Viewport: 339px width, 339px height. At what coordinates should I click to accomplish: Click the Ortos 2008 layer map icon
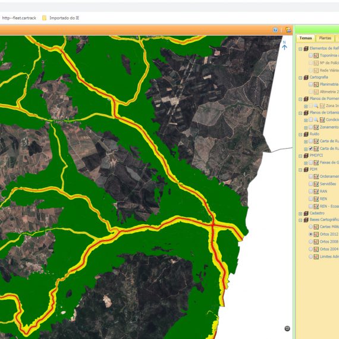click(x=316, y=241)
